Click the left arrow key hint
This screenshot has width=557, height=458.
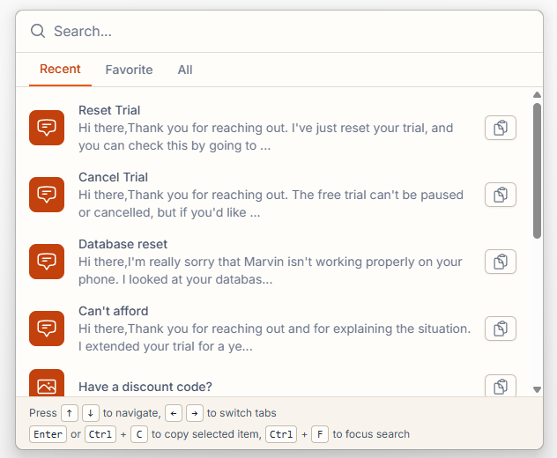pyautogui.click(x=174, y=413)
